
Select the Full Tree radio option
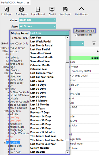[2, 44]
